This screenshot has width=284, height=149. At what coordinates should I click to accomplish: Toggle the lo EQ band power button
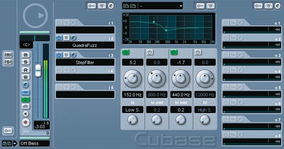pyautogui.click(x=126, y=52)
